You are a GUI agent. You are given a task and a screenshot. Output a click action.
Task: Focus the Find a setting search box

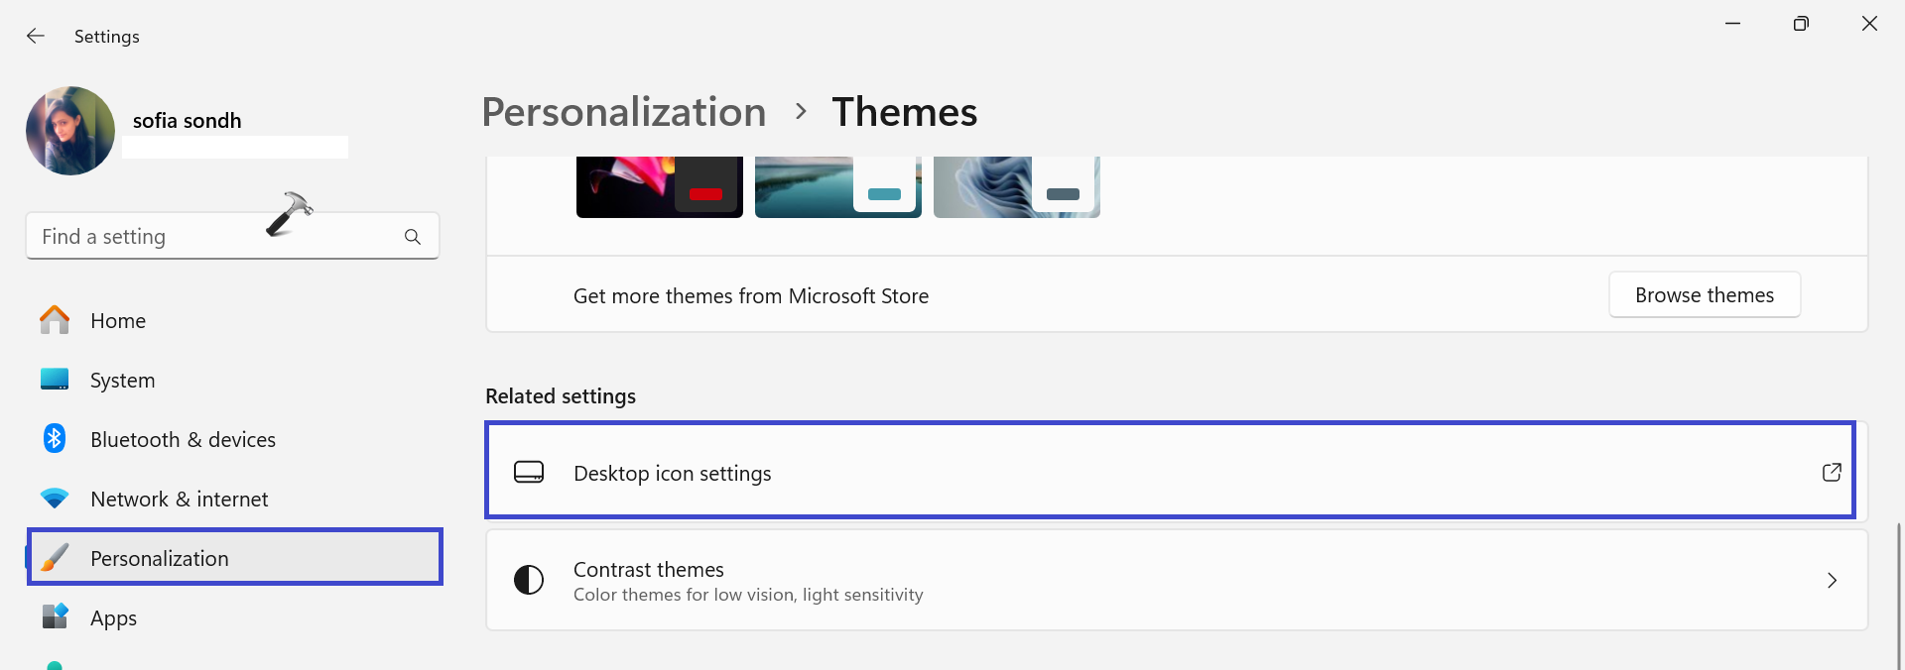pos(213,237)
